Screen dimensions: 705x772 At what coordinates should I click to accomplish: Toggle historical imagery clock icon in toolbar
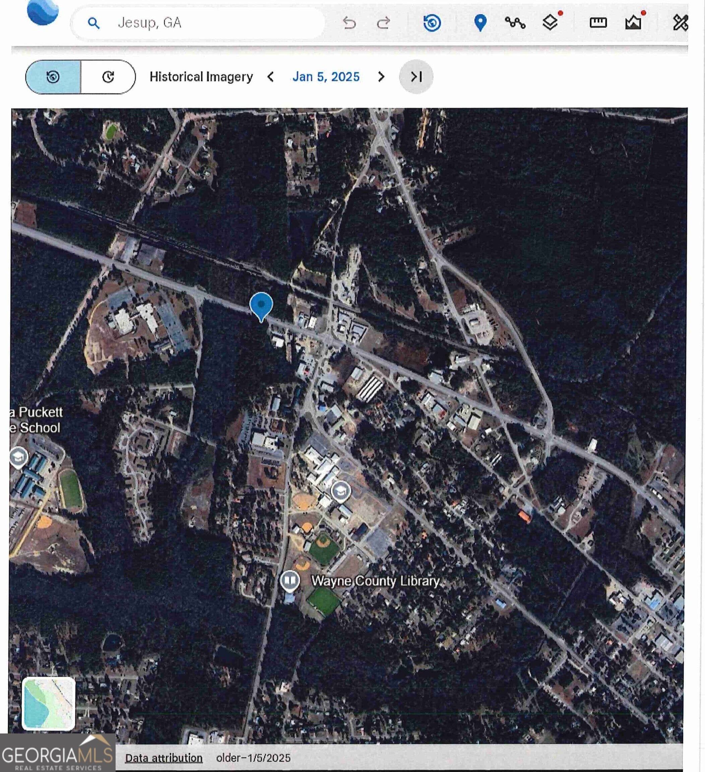coord(432,22)
